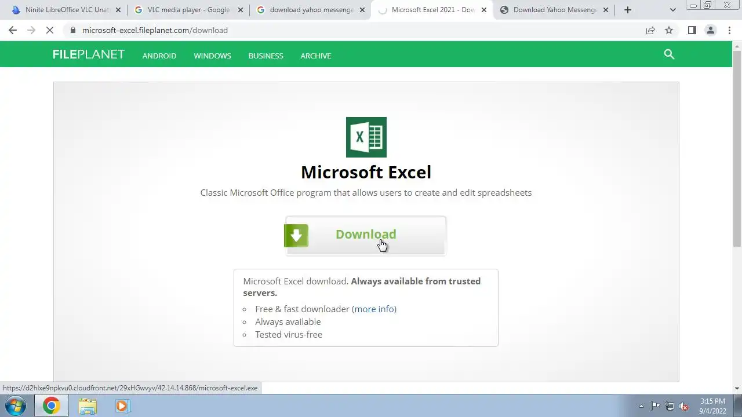The height and width of the screenshot is (417, 742).
Task: Click the 'Microsoft Excel' heading
Action: [x=366, y=172]
